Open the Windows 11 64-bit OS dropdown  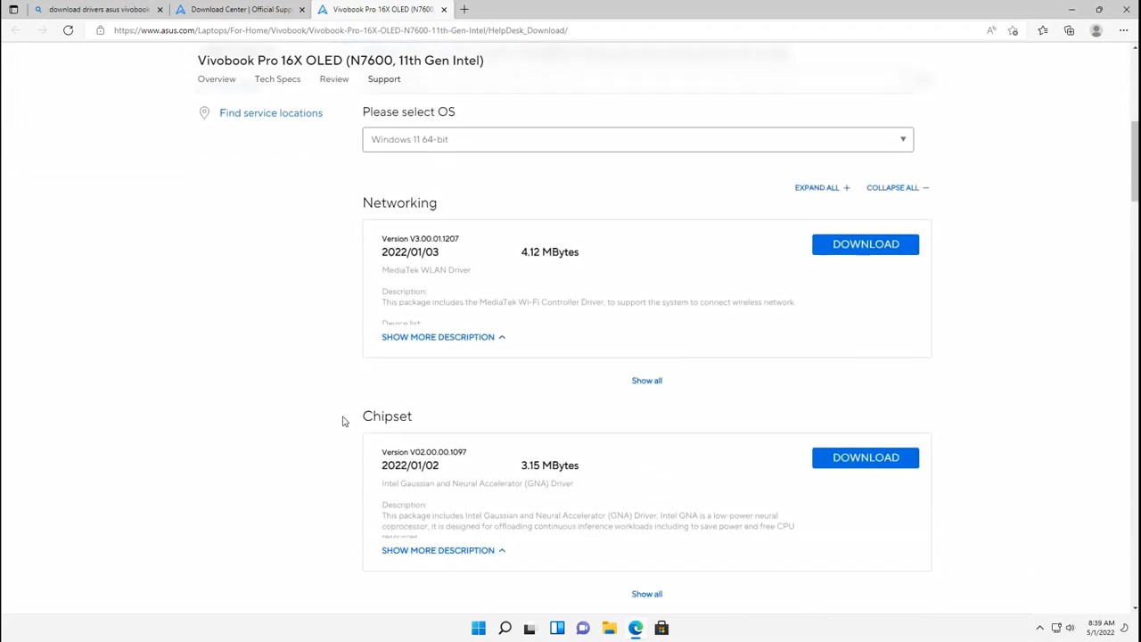[x=638, y=139]
